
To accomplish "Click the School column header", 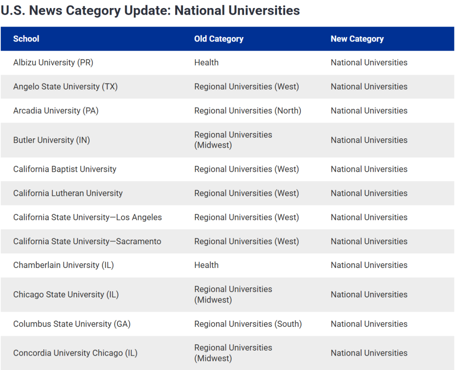I will [26, 39].
